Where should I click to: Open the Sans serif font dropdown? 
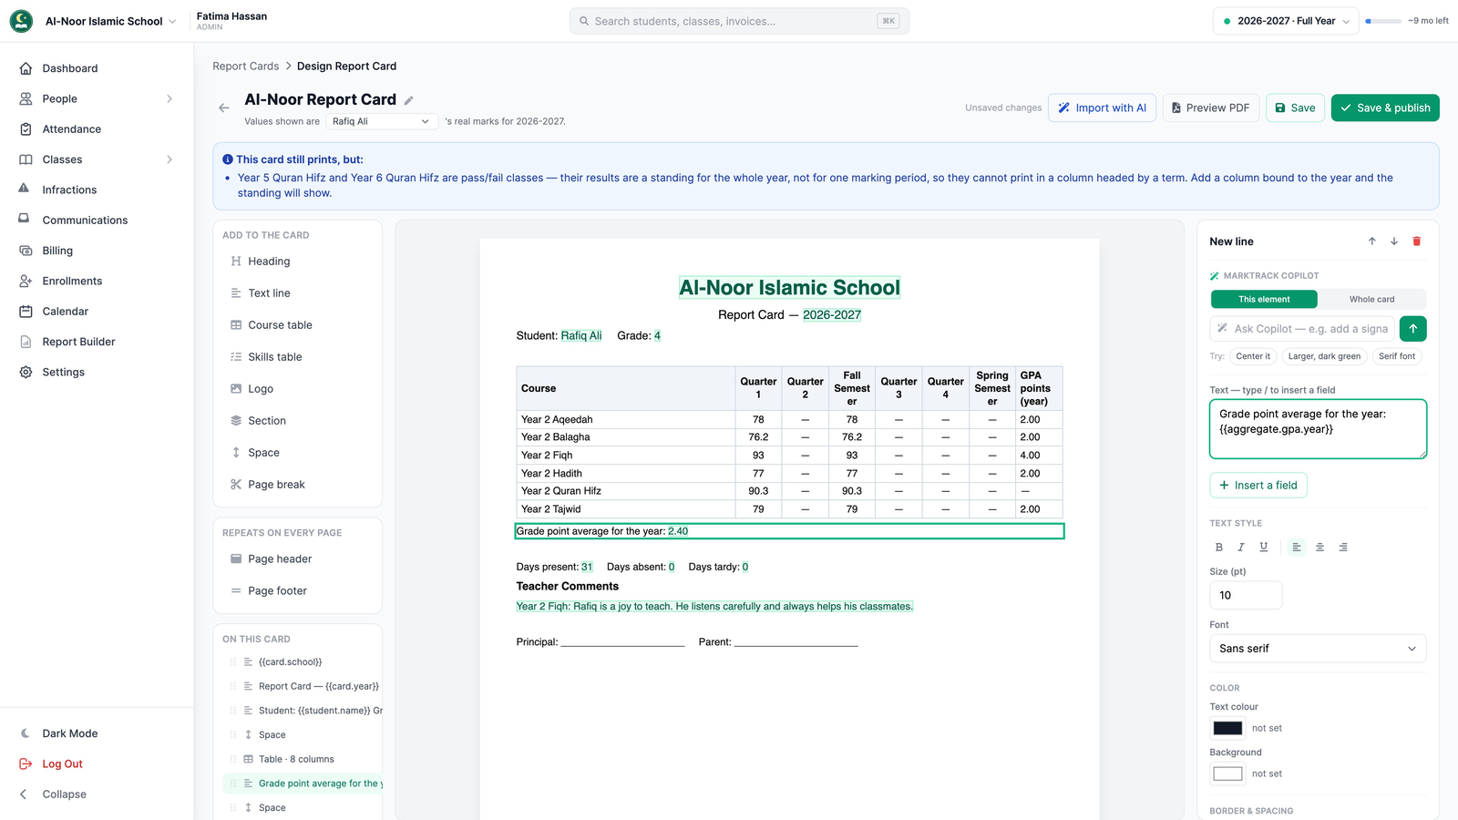point(1318,649)
